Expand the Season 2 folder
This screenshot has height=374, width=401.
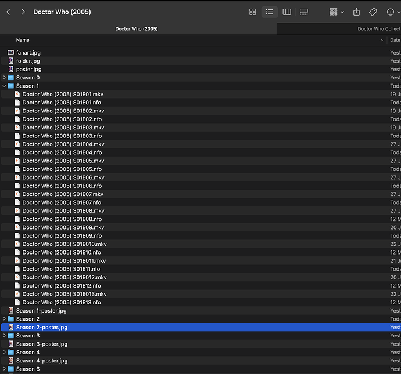click(4, 319)
